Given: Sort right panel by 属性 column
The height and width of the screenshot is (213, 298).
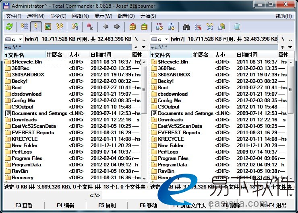Looking at the screenshot, I should pyautogui.click(x=286, y=55).
